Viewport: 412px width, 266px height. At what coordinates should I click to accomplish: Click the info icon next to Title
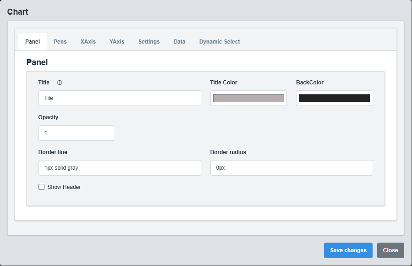(x=59, y=83)
